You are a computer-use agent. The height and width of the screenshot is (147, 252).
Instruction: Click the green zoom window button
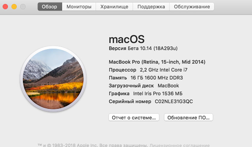[23, 7]
